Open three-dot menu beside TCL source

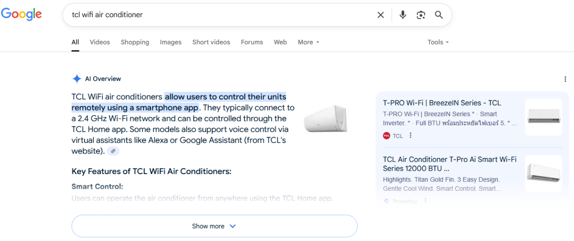tap(410, 136)
